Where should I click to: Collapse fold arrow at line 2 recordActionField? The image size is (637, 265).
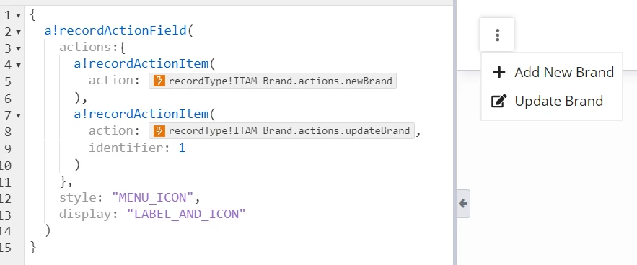(x=18, y=32)
